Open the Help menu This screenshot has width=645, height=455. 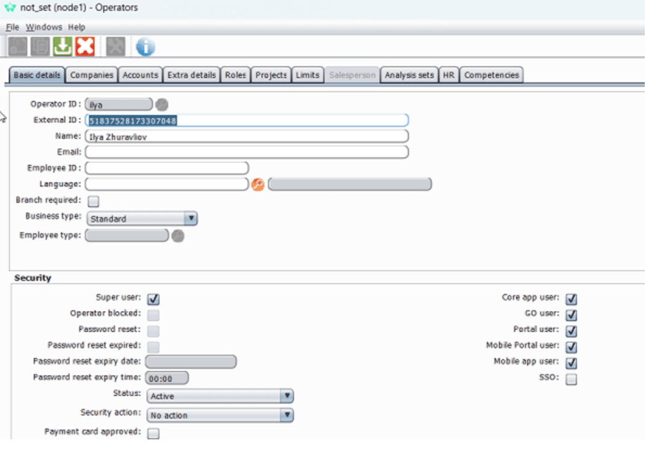77,27
